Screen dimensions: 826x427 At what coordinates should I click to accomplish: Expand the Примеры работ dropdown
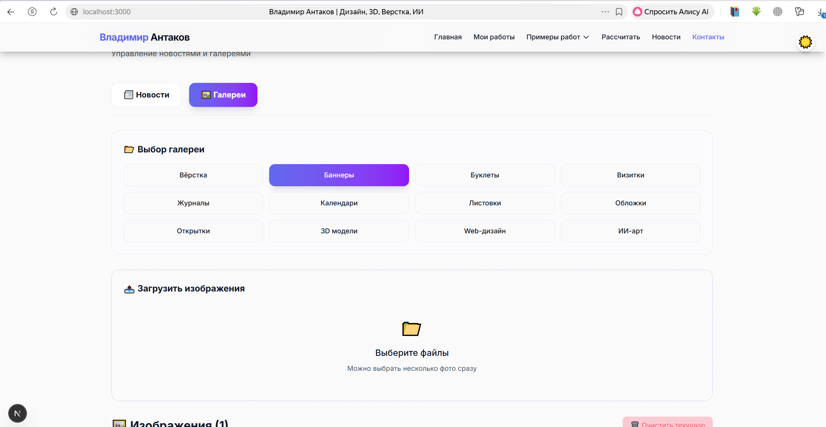point(558,37)
